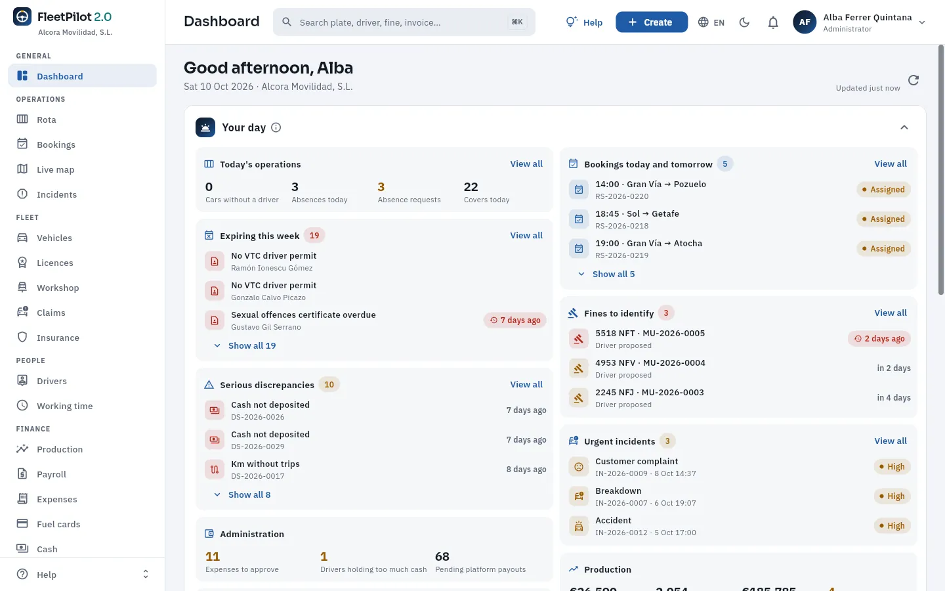Open the Alba Ferrer Quintana account menu
This screenshot has height=591, width=945.
coord(860,22)
